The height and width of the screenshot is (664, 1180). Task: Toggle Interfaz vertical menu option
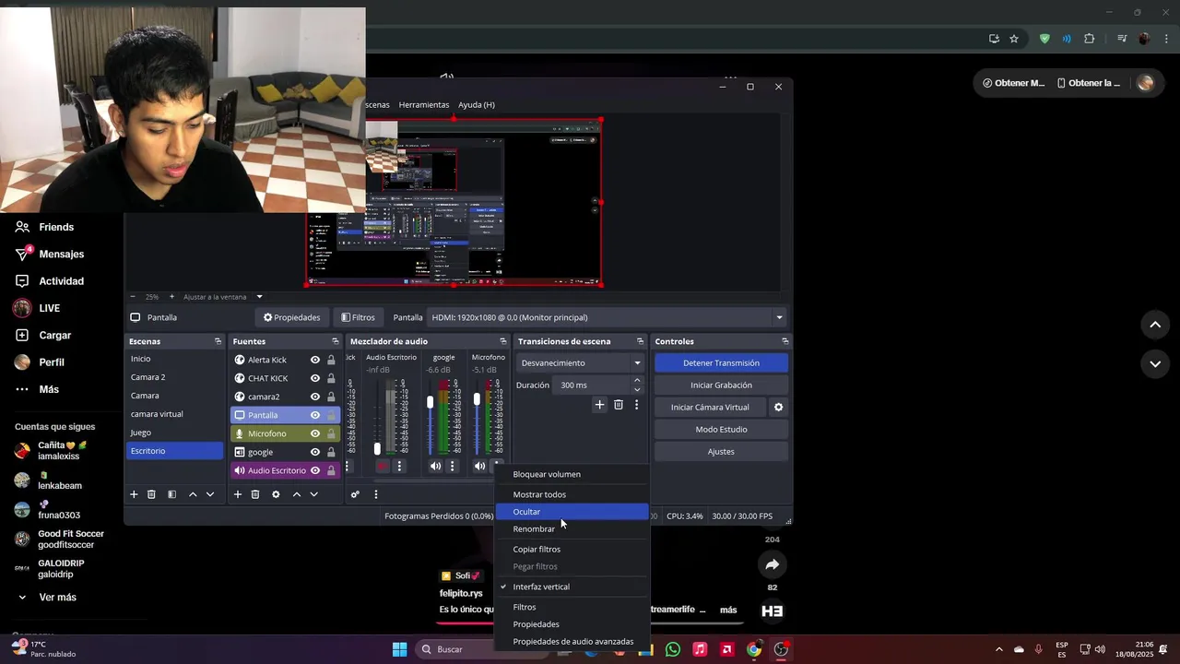[572, 587]
